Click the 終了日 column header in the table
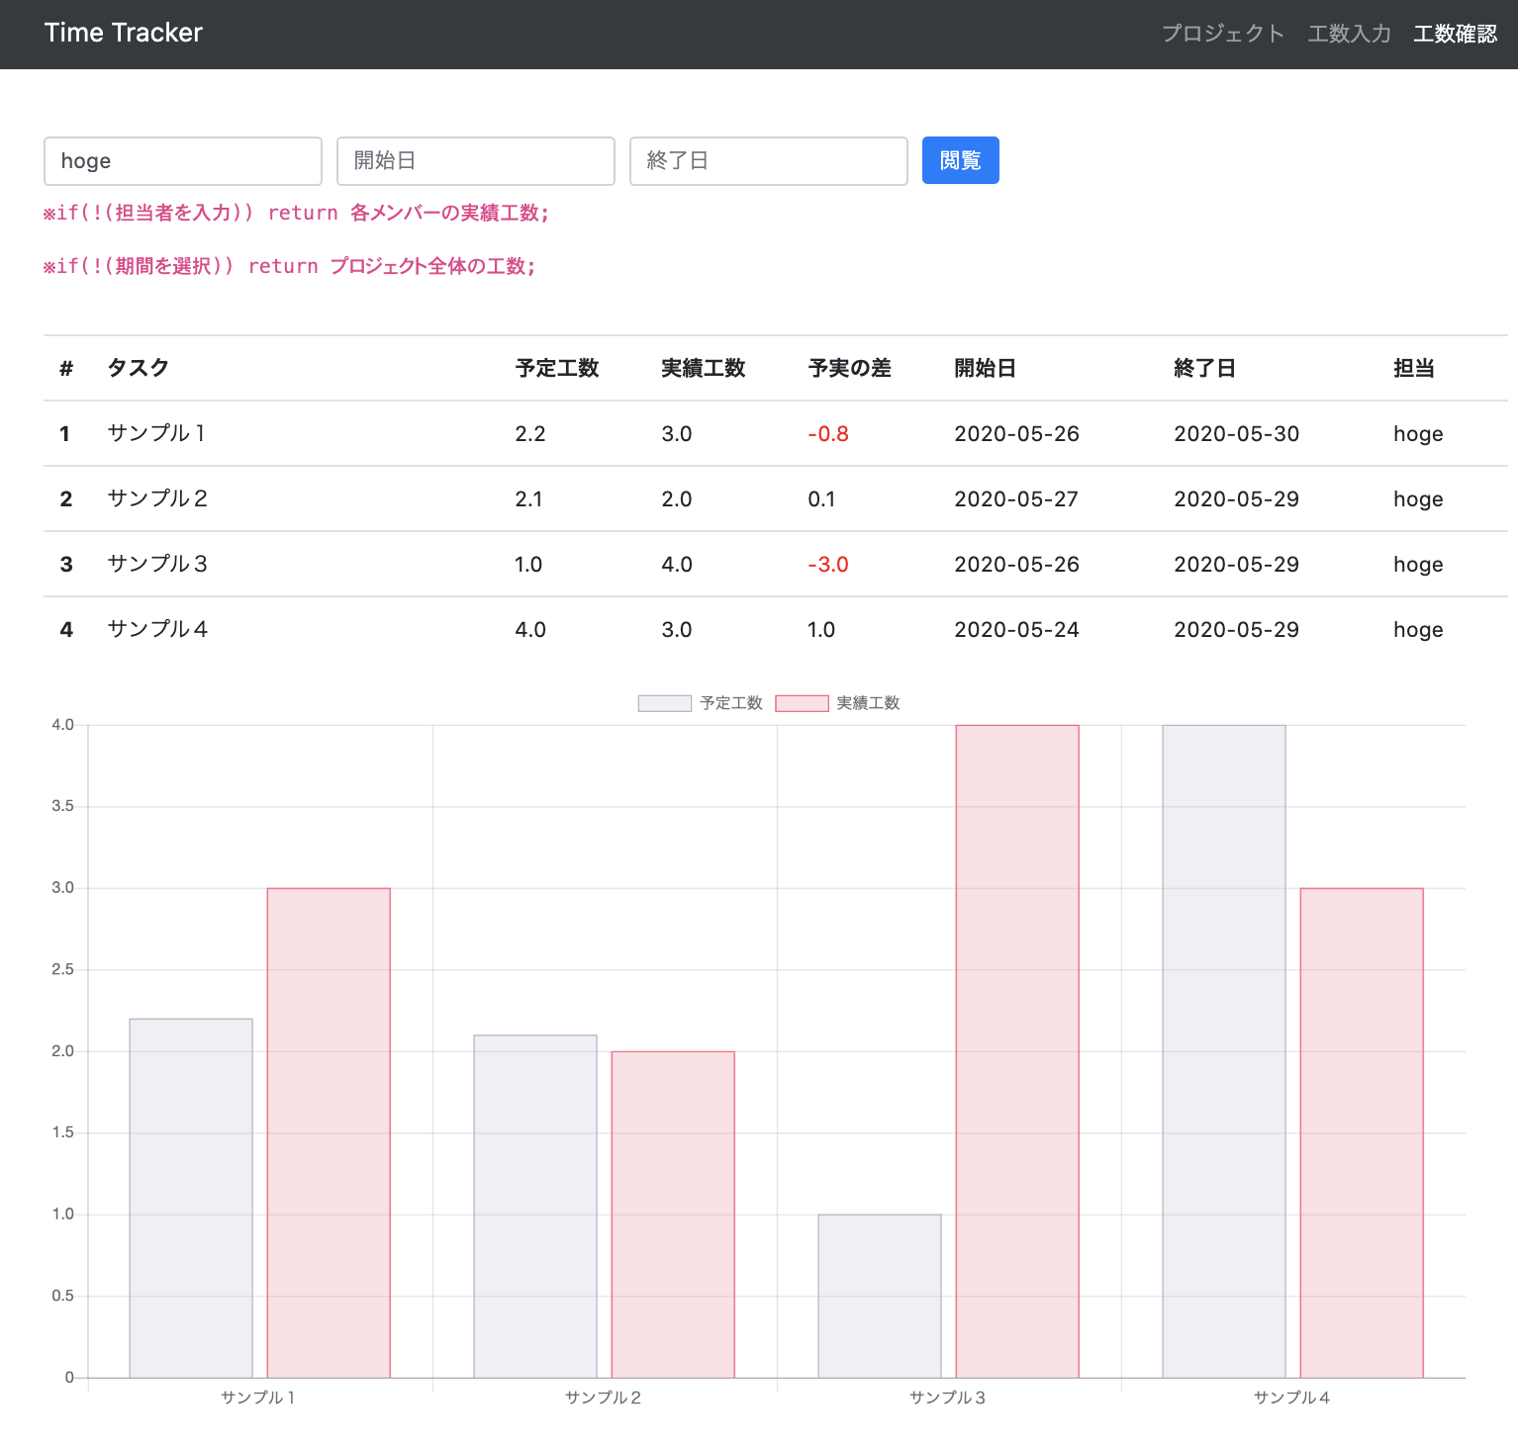Image resolution: width=1518 pixels, height=1440 pixels. click(1204, 368)
